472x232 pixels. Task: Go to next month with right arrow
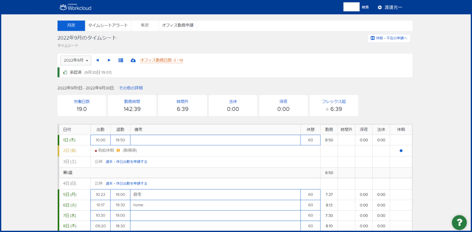coord(109,60)
